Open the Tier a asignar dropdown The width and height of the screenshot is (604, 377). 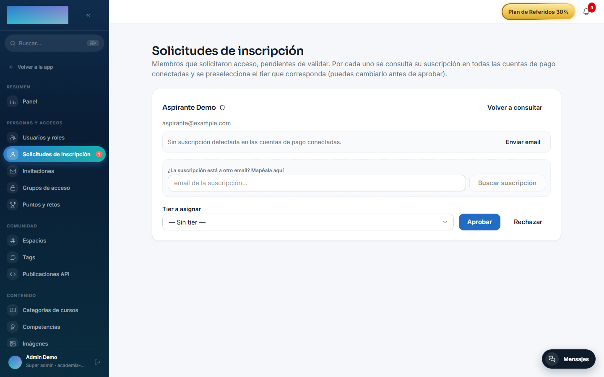tap(308, 222)
